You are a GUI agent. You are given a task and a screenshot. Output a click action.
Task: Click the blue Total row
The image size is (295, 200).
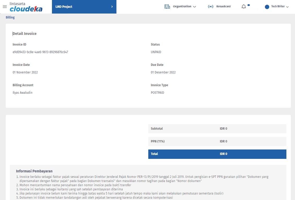click(217, 154)
